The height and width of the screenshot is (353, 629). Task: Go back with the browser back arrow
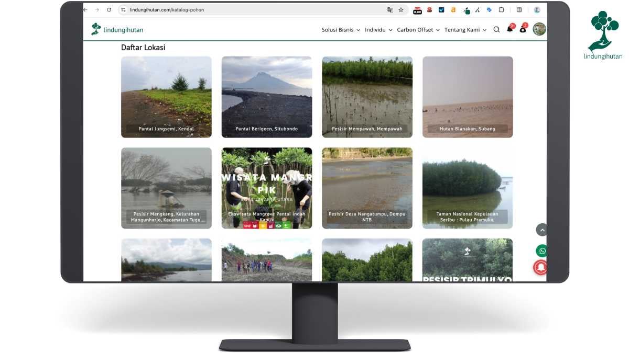(85, 9)
